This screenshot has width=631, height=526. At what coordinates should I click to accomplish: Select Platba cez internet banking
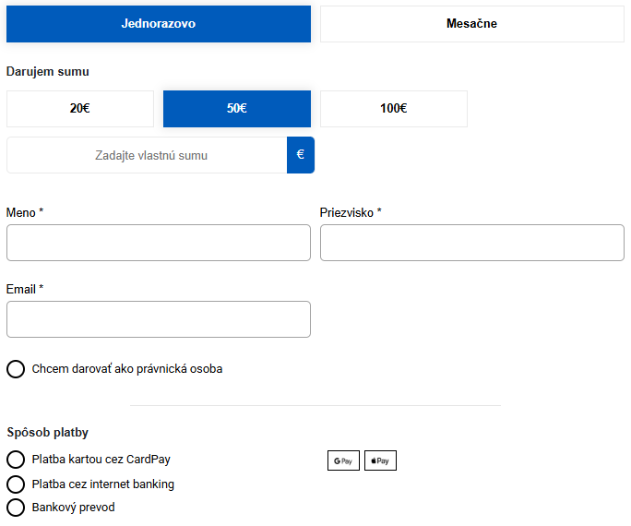16,484
